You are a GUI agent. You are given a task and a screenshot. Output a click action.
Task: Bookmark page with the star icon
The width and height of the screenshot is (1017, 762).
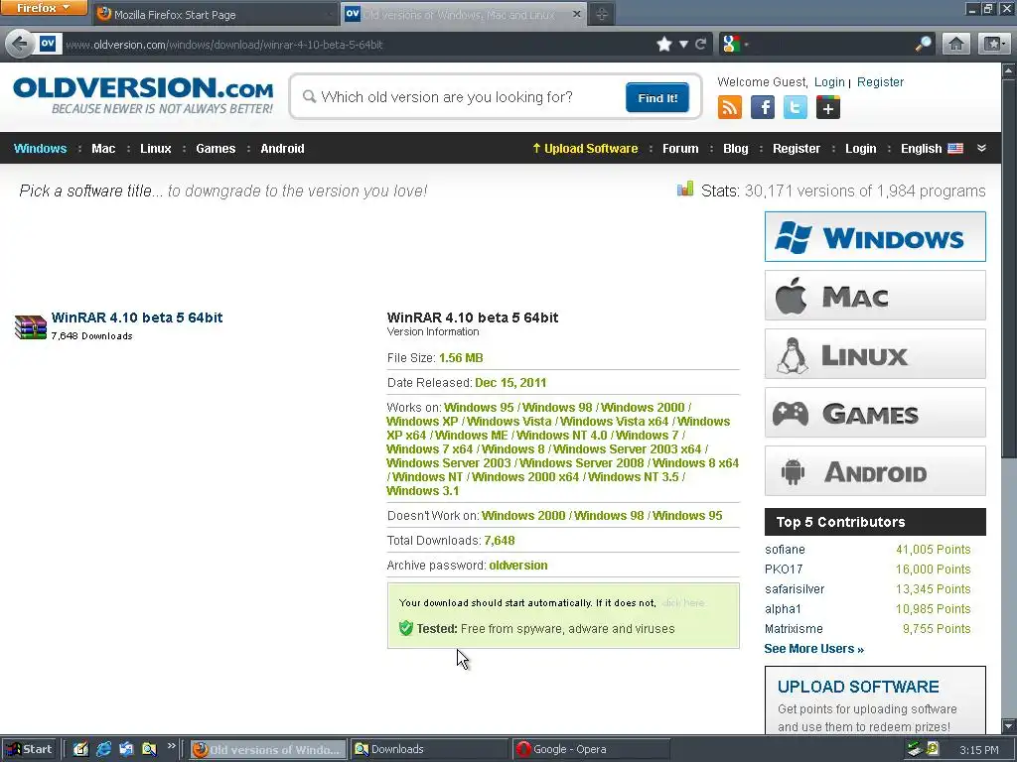coord(664,44)
